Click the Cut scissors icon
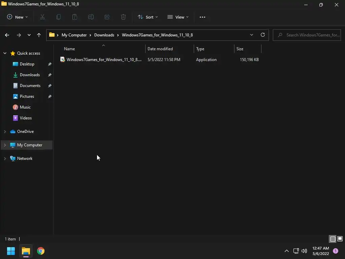Screen dimensions: 345x259 pos(42,17)
